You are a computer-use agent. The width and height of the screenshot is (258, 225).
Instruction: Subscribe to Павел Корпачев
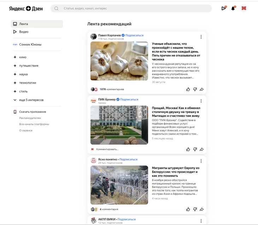134,35
